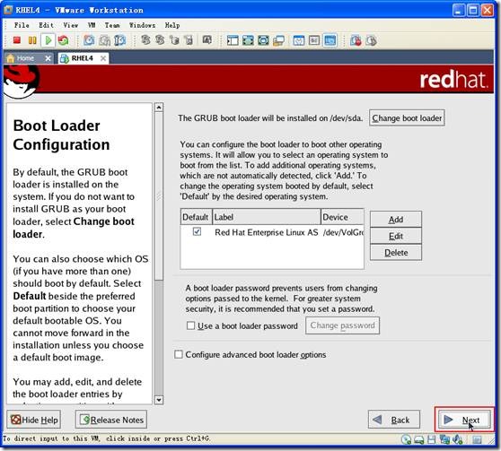The height and width of the screenshot is (451, 501).
Task: Click the yellow Suspend toolbar icon
Action: (x=32, y=40)
